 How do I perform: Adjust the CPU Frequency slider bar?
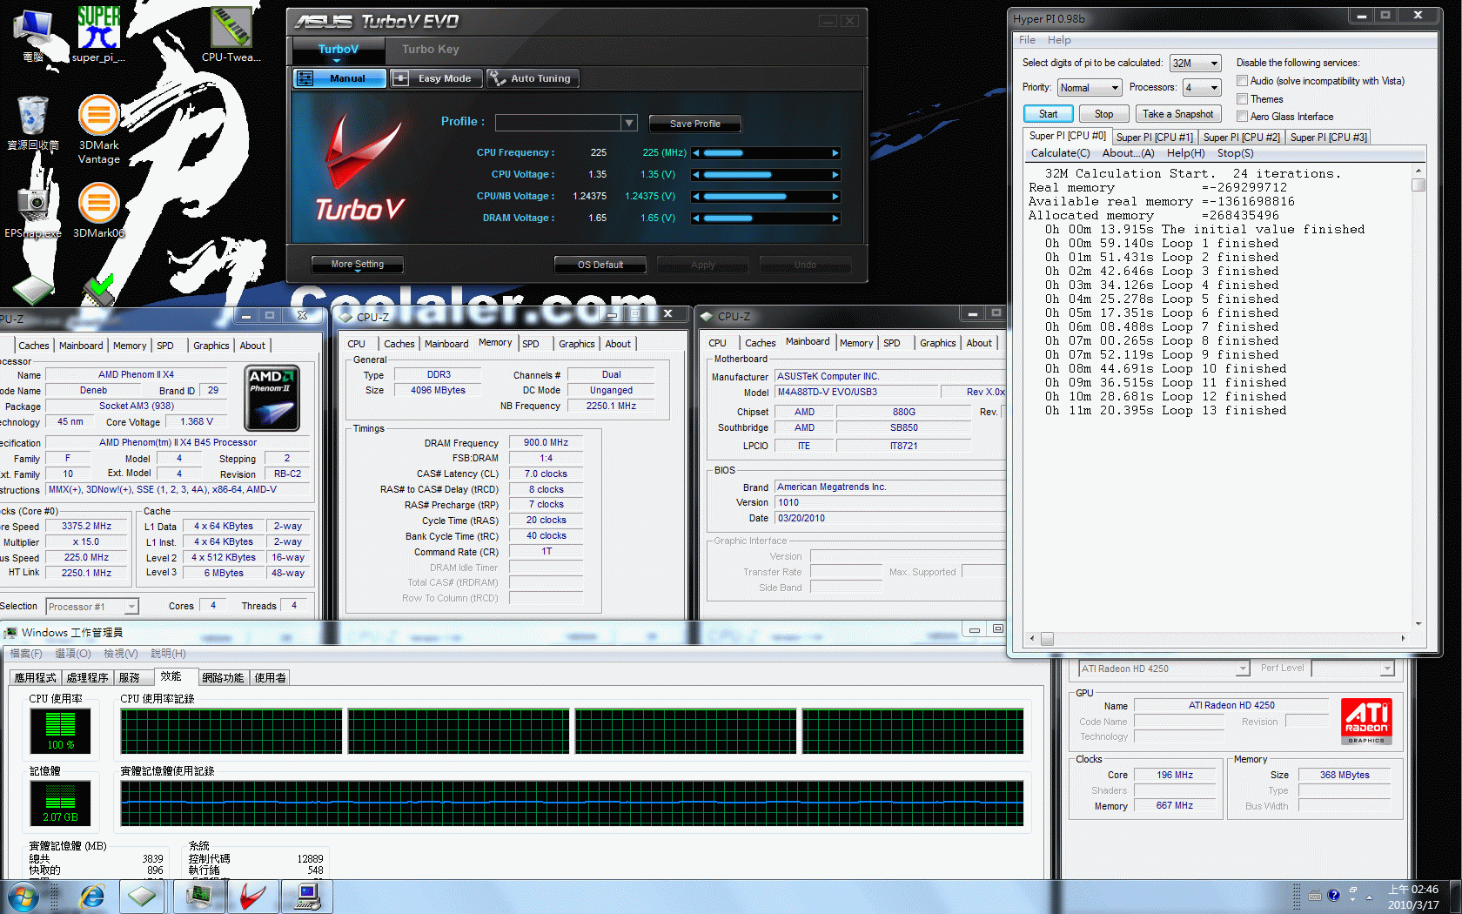[x=766, y=153]
